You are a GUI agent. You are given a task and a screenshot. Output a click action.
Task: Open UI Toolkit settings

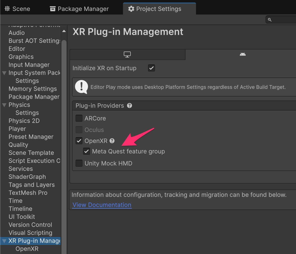pos(22,217)
